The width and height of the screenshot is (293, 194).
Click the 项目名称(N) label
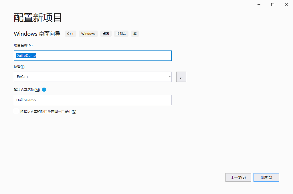pyautogui.click(x=23, y=45)
